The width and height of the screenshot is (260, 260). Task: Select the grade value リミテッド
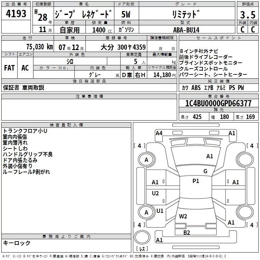(186, 14)
